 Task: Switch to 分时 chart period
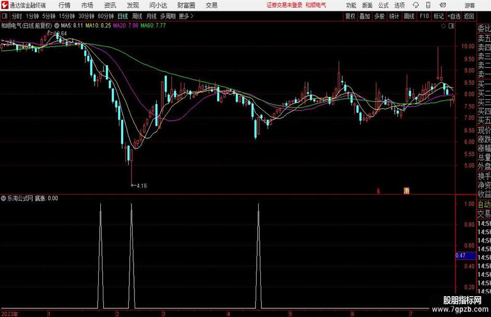point(17,16)
